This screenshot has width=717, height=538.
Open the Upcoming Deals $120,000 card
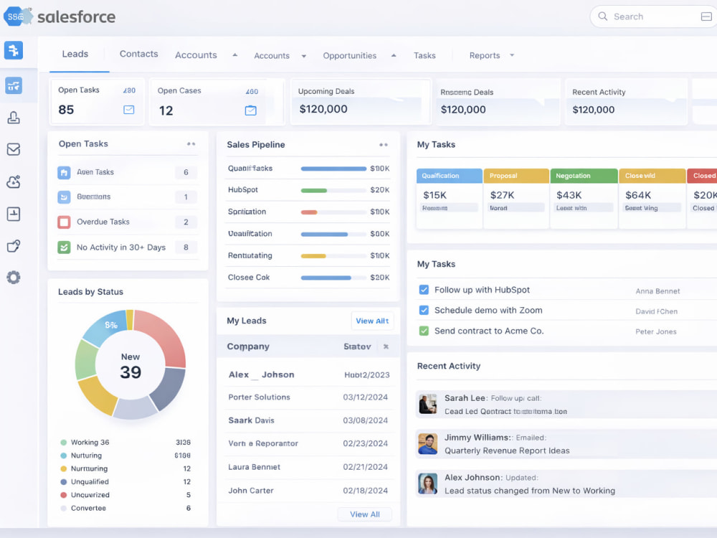pos(361,102)
